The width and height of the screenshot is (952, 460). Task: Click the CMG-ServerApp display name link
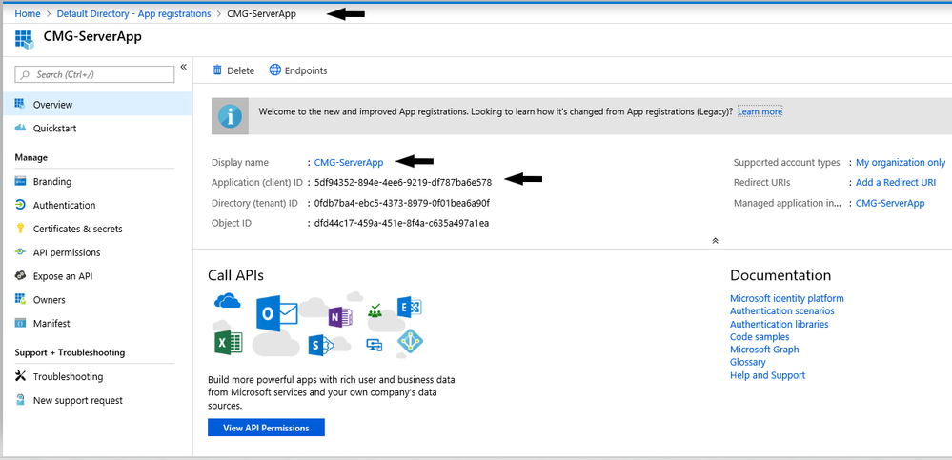[349, 162]
